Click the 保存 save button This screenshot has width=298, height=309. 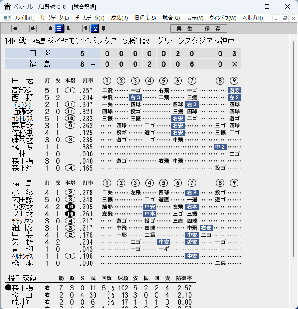[x=213, y=29]
